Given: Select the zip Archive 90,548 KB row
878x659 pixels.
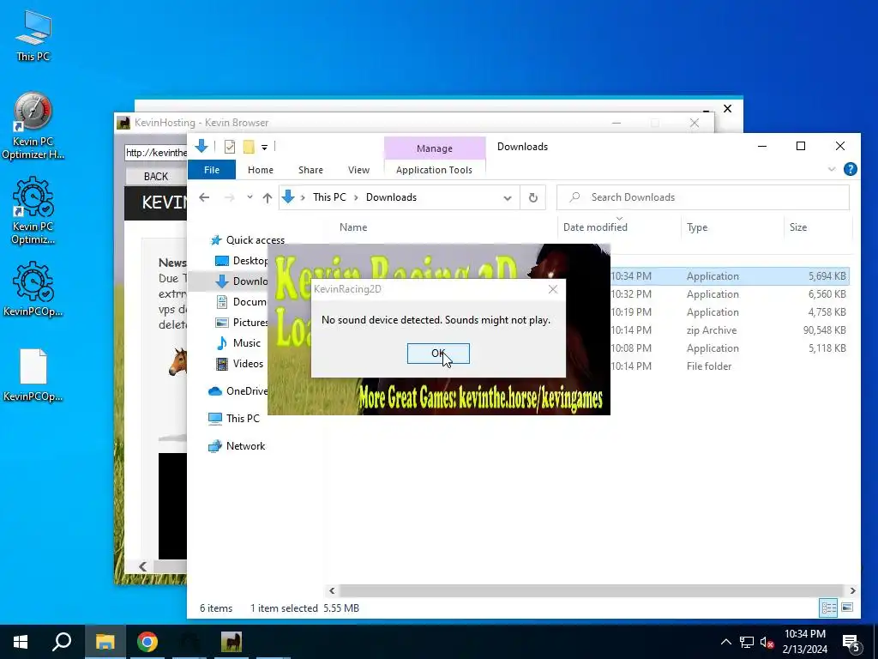Looking at the screenshot, I should pyautogui.click(x=730, y=330).
